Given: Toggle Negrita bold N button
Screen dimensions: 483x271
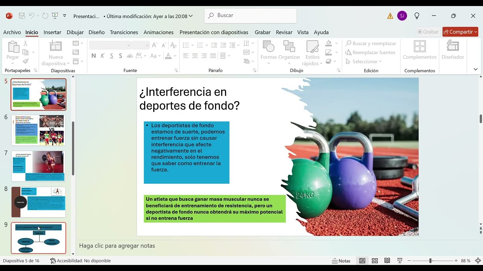Looking at the screenshot, I should (x=94, y=56).
